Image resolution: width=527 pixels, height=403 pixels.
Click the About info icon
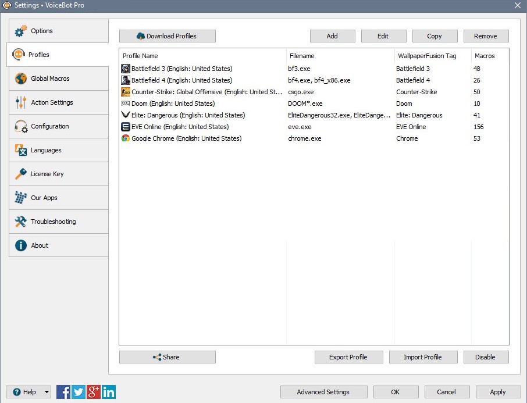pyautogui.click(x=20, y=245)
